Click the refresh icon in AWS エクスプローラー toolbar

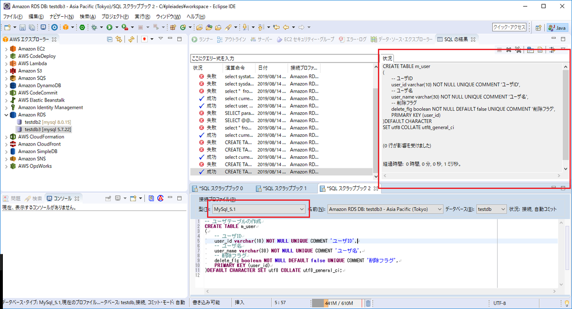pyautogui.click(x=132, y=40)
